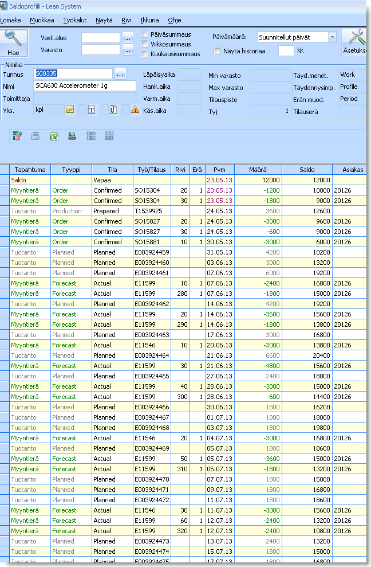Click the Lean System title bar app icon
Image resolution: width=371 pixels, height=567 pixels.
(x=3, y=6)
